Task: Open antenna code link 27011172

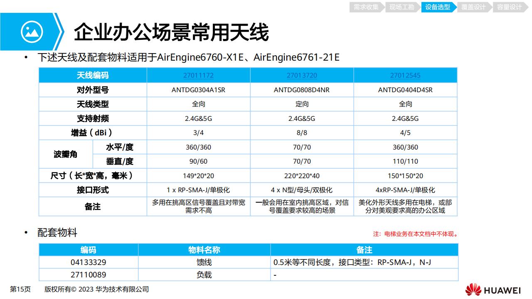Action: point(198,76)
